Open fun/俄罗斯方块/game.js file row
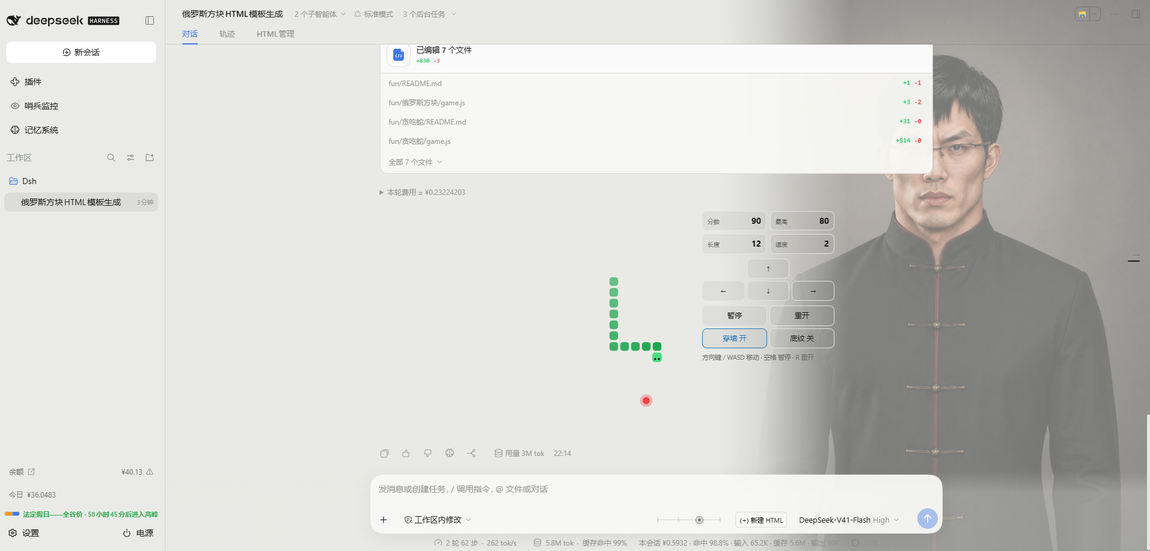The width and height of the screenshot is (1150, 551). coord(656,102)
